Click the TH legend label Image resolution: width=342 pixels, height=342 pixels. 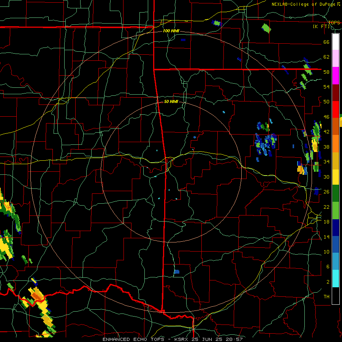coord(326,297)
